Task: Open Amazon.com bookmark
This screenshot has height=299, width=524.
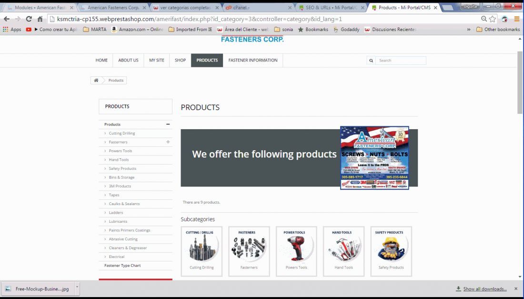Action: click(x=137, y=30)
